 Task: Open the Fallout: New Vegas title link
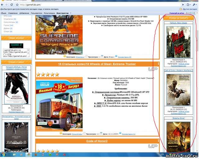click(178, 23)
